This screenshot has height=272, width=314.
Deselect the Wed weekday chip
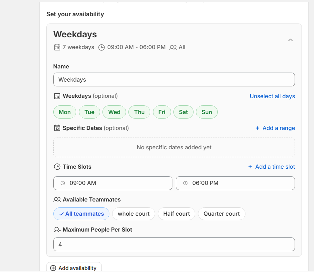tap(114, 112)
